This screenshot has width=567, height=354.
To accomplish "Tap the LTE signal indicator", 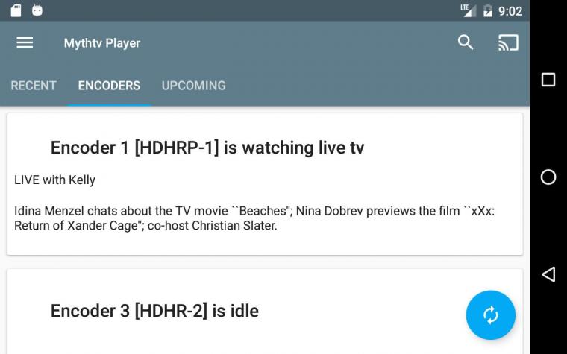I will click(x=469, y=11).
